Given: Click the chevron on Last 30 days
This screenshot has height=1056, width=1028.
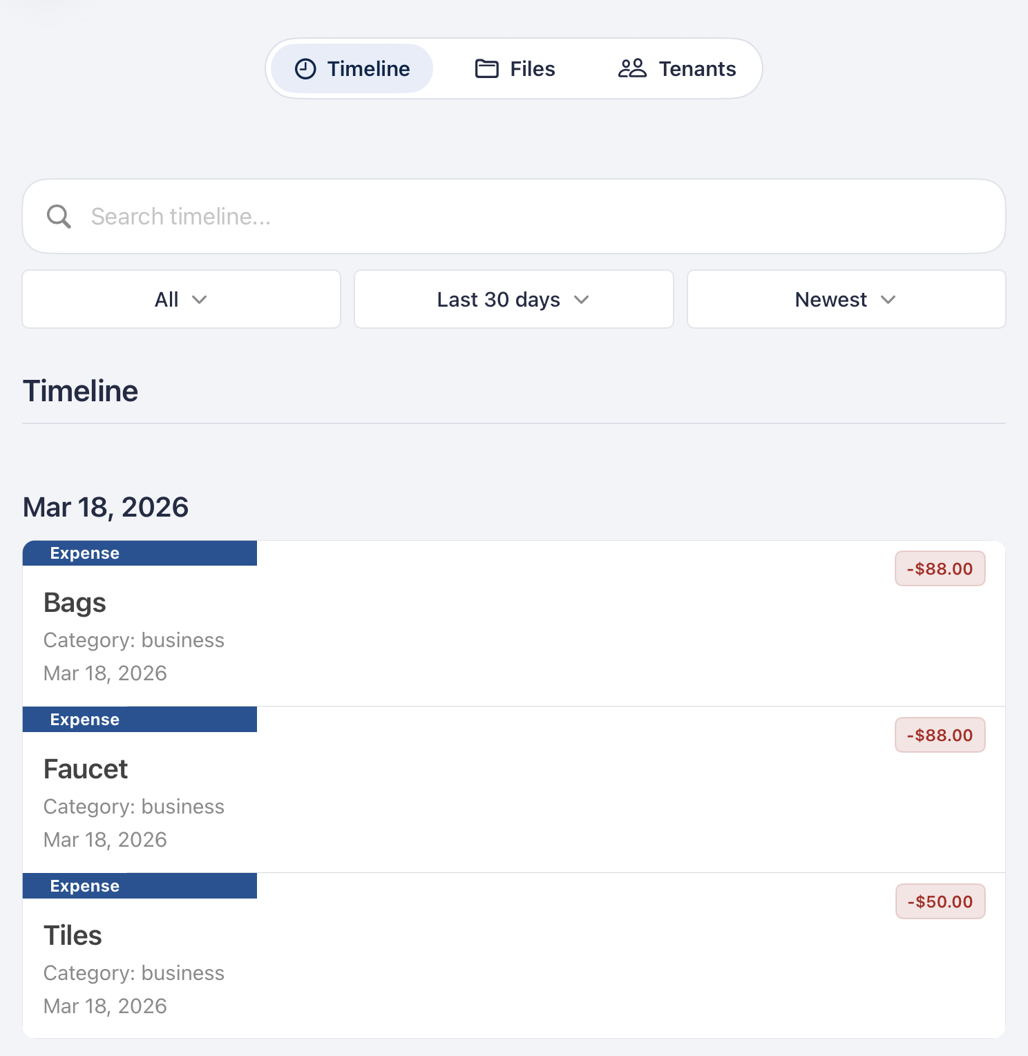Looking at the screenshot, I should (581, 300).
